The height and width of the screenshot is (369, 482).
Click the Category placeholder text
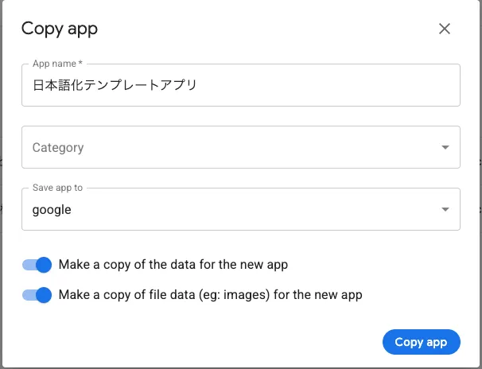click(58, 147)
